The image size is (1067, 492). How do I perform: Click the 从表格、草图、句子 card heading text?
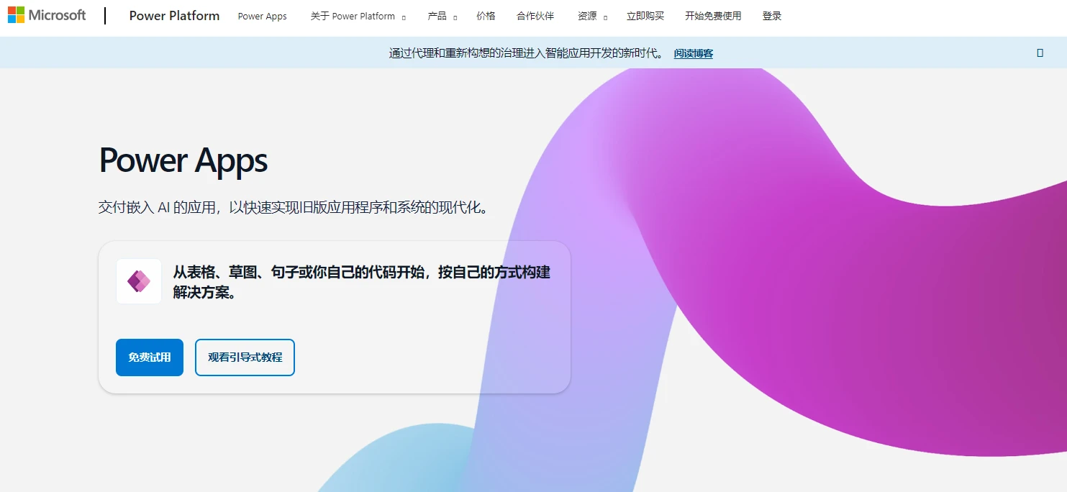[x=362, y=283]
